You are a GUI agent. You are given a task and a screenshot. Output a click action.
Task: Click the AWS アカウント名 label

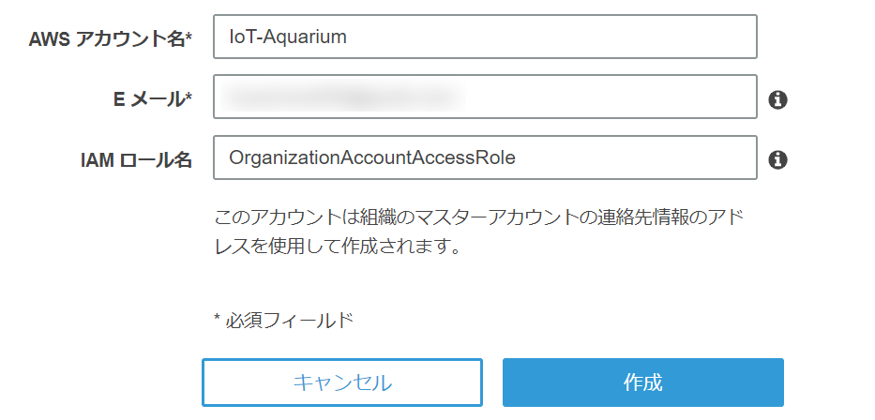coord(106,38)
